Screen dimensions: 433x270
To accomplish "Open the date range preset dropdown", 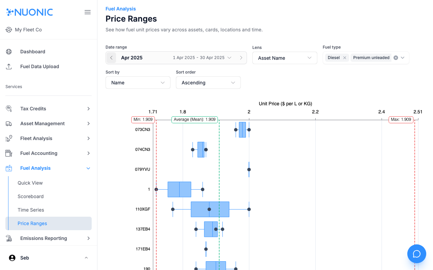I will [x=202, y=58].
